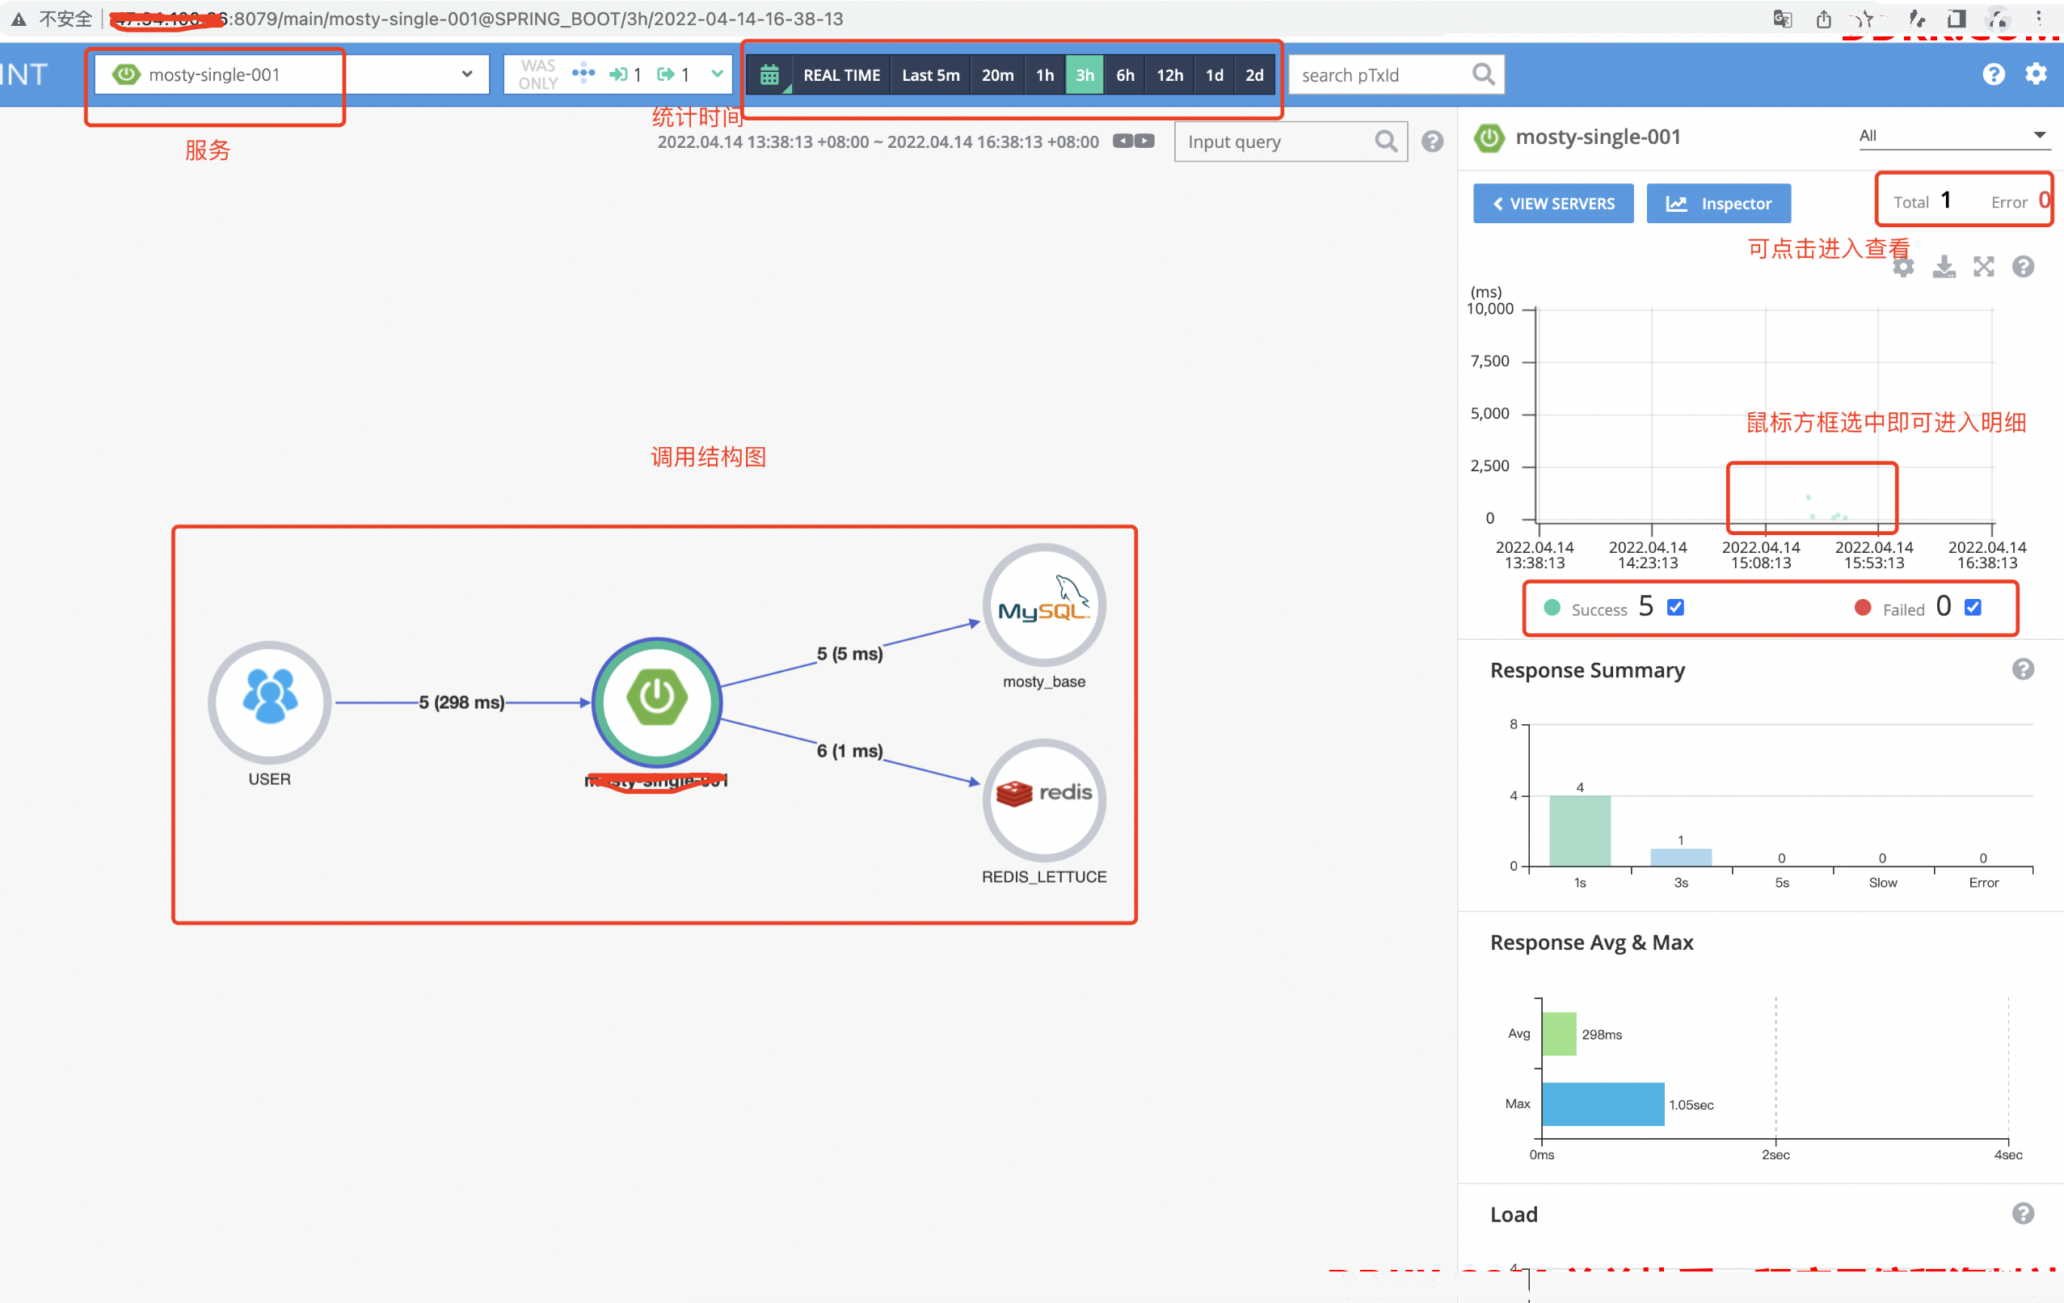Select the 2d period

point(1254,74)
